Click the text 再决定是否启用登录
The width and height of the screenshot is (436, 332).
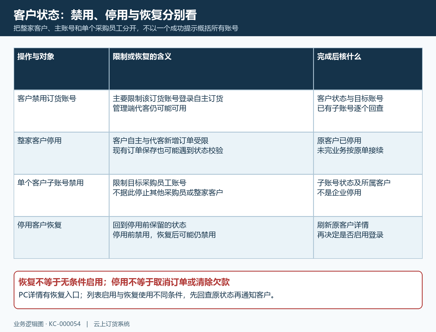pos(350,235)
